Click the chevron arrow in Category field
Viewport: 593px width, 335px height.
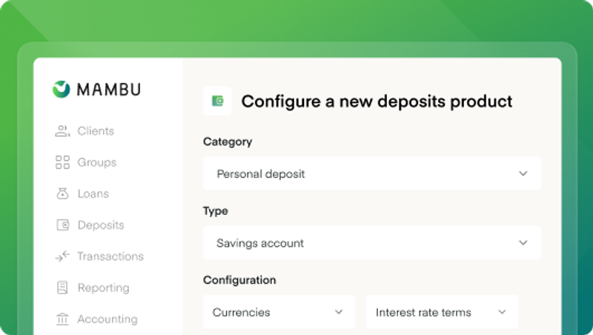[523, 173]
